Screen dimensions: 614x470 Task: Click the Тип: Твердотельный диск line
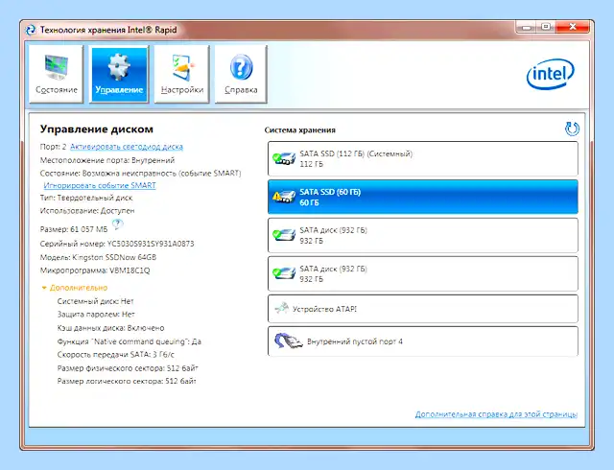pyautogui.click(x=86, y=198)
